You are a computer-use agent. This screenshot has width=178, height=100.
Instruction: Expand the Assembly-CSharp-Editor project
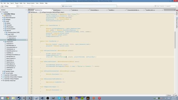(2, 75)
